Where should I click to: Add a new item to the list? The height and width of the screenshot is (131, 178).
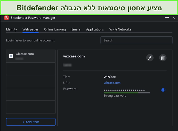pyautogui.click(x=31, y=122)
